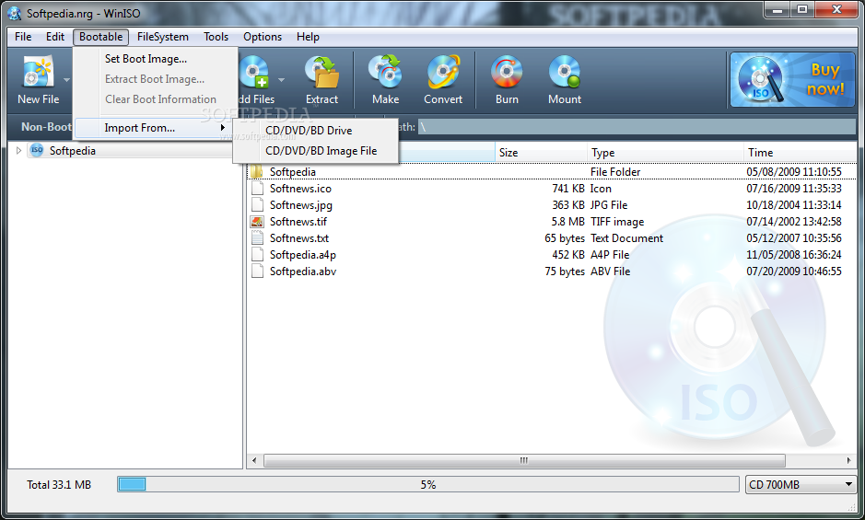The image size is (865, 520).
Task: Open the New File dropdown arrow
Action: point(66,80)
